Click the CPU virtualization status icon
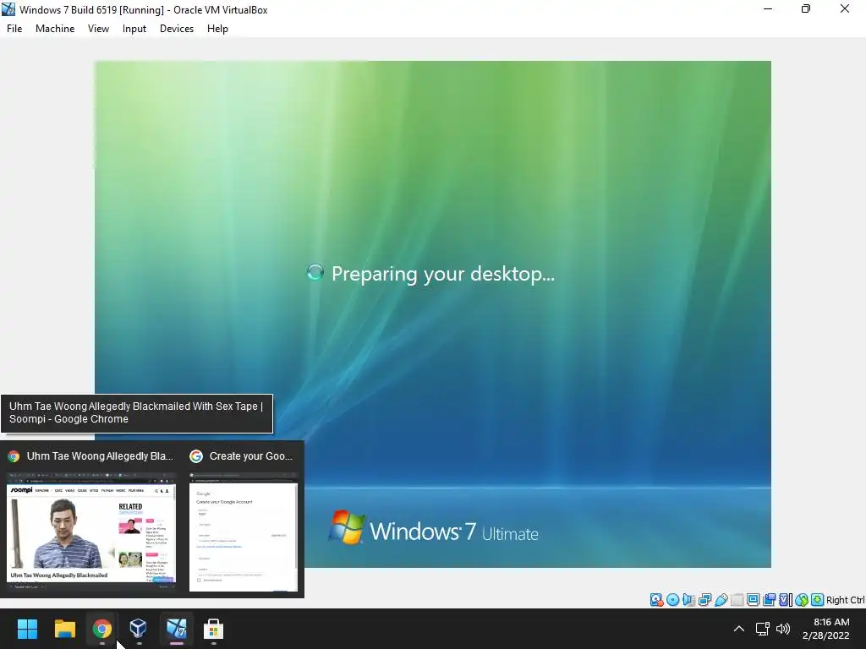Image resolution: width=866 pixels, height=649 pixels. [785, 600]
